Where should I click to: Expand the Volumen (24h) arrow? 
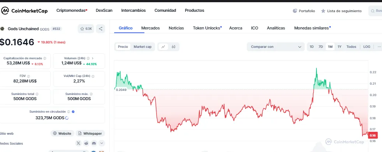click(x=92, y=58)
